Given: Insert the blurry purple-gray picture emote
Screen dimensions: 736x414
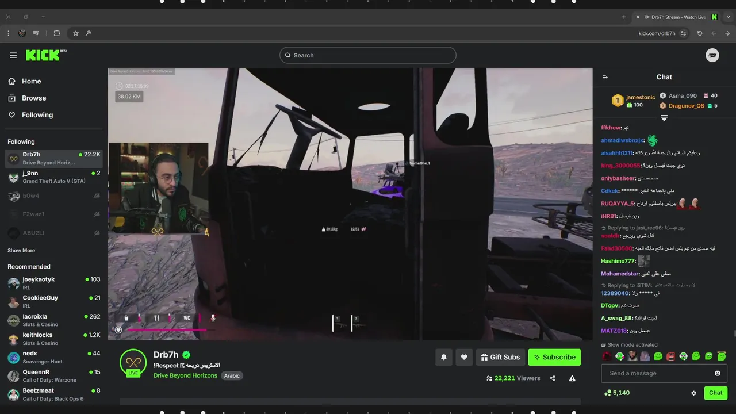Looking at the screenshot, I should click(x=645, y=356).
